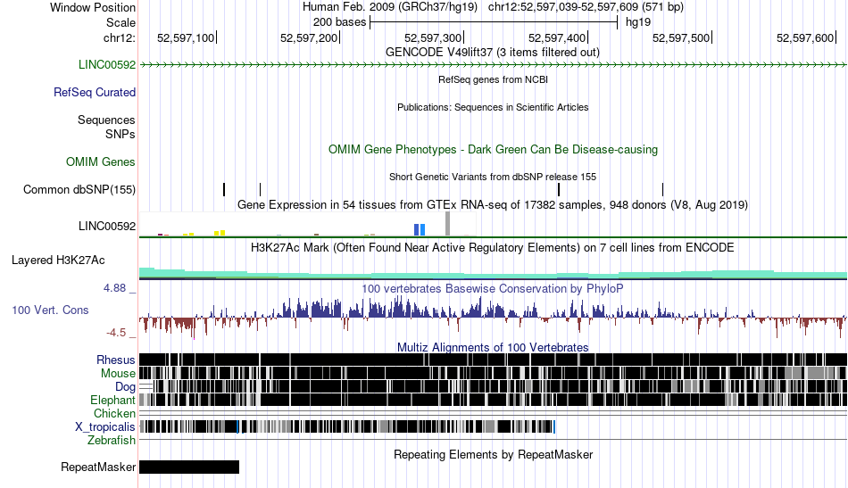Click the tall gray GTEx expression bar
The height and width of the screenshot is (488, 848).
pyautogui.click(x=447, y=224)
